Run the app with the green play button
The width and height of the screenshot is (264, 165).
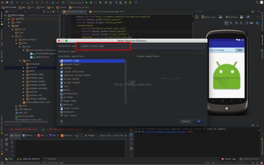pos(87,2)
